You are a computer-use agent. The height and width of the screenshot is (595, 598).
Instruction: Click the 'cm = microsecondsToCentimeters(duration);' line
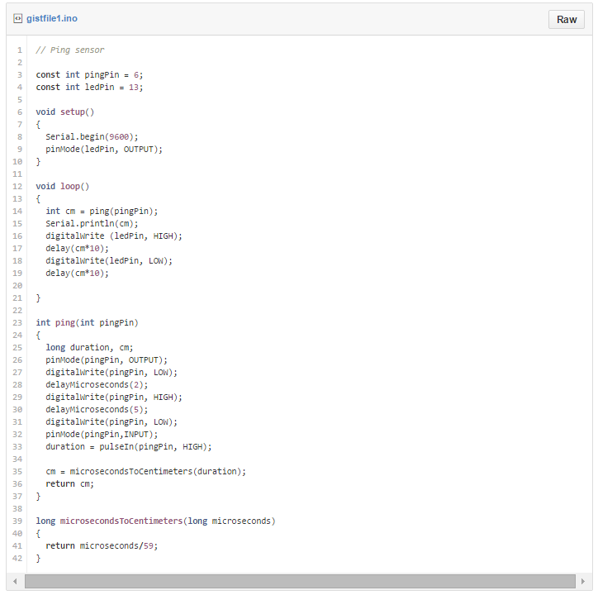click(x=145, y=471)
